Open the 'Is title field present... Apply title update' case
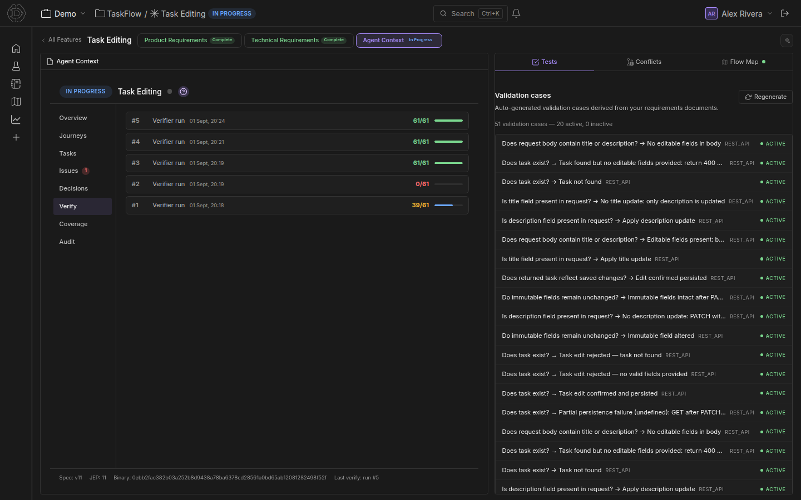This screenshot has width=801, height=500. tap(644, 259)
